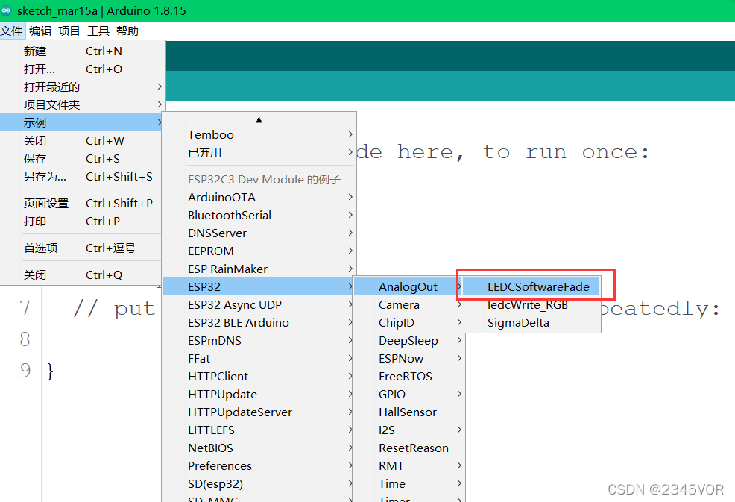Viewport: 735px width, 502px height.
Task: Expand the ESP RainMaker examples
Action: (259, 269)
